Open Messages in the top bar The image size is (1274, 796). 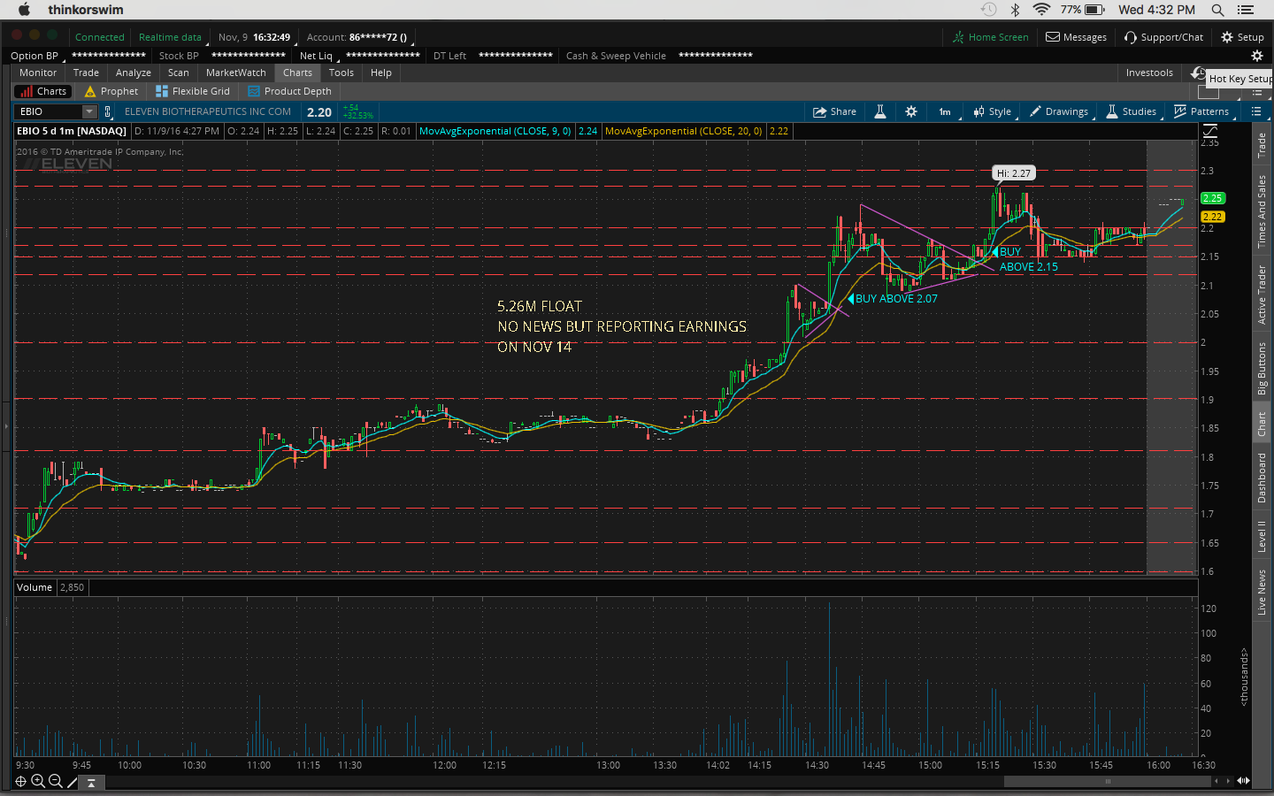pos(1076,37)
